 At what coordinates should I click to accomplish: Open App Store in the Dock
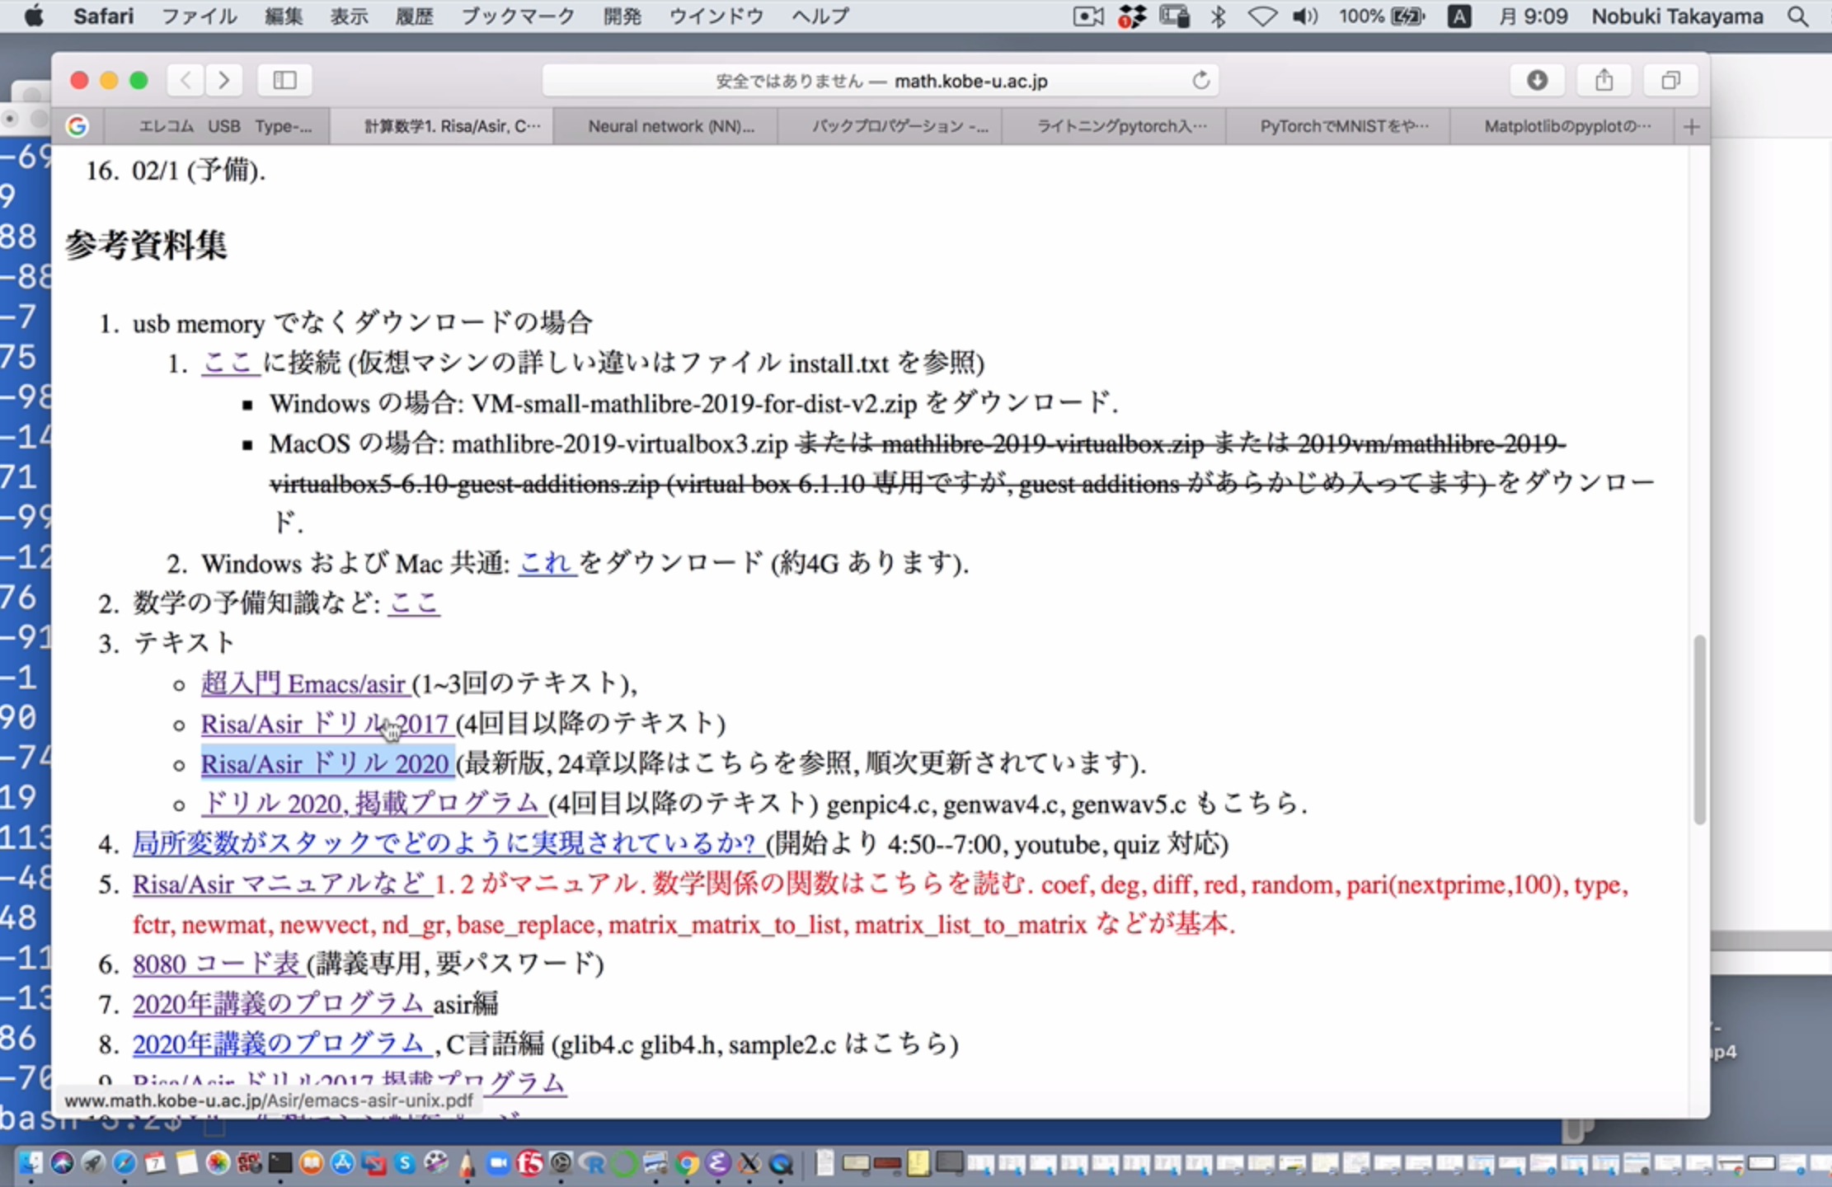tap(342, 1163)
